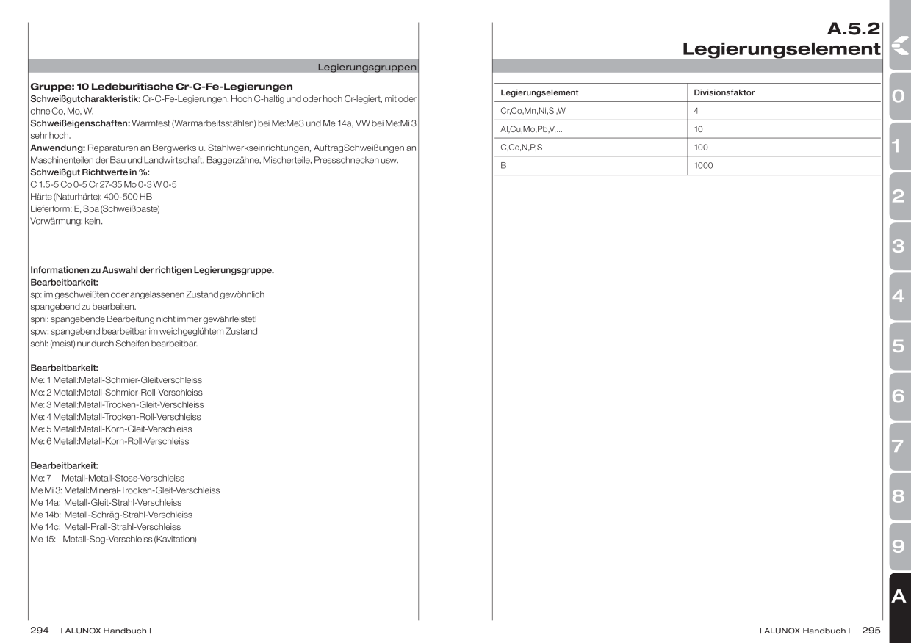The image size is (911, 643).
Task: Click the A.5.2 section number
Action: pyautogui.click(x=854, y=29)
